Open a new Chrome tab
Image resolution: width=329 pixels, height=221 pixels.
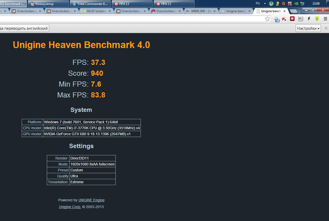coord(293,11)
